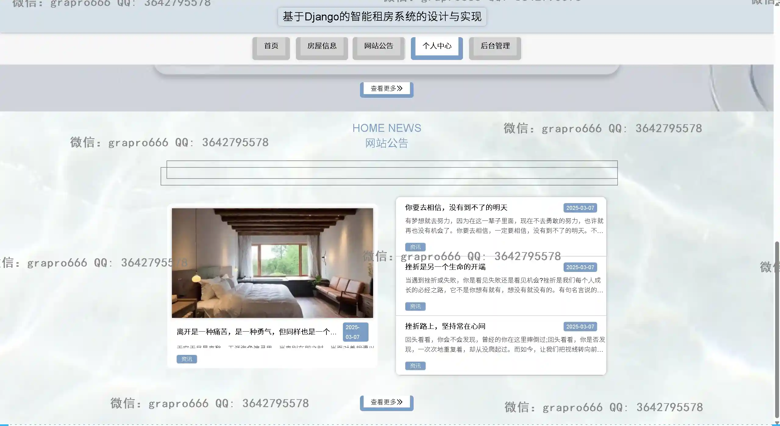Click 资讯 tag in third news item
Viewport: 780px width, 426px height.
pos(415,366)
